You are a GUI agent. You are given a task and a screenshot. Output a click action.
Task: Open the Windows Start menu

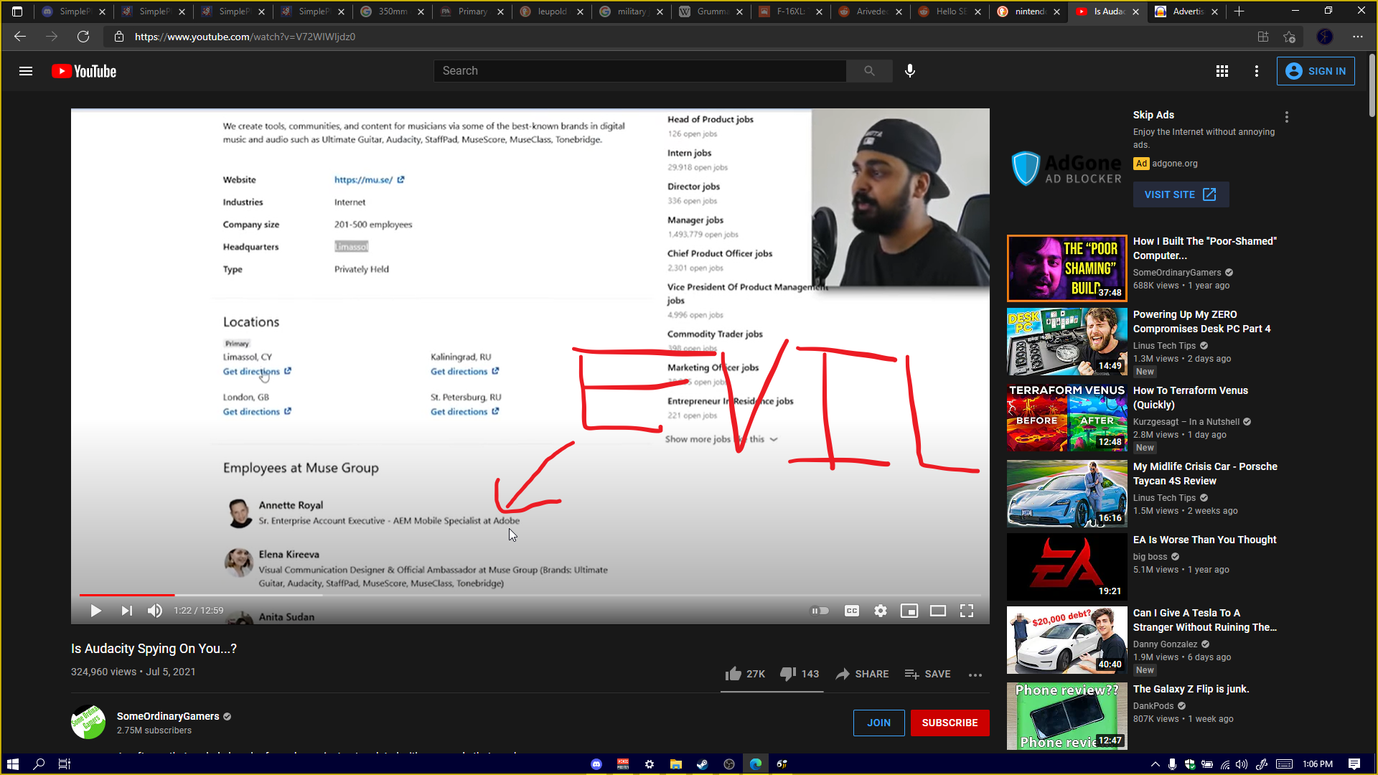click(x=12, y=764)
